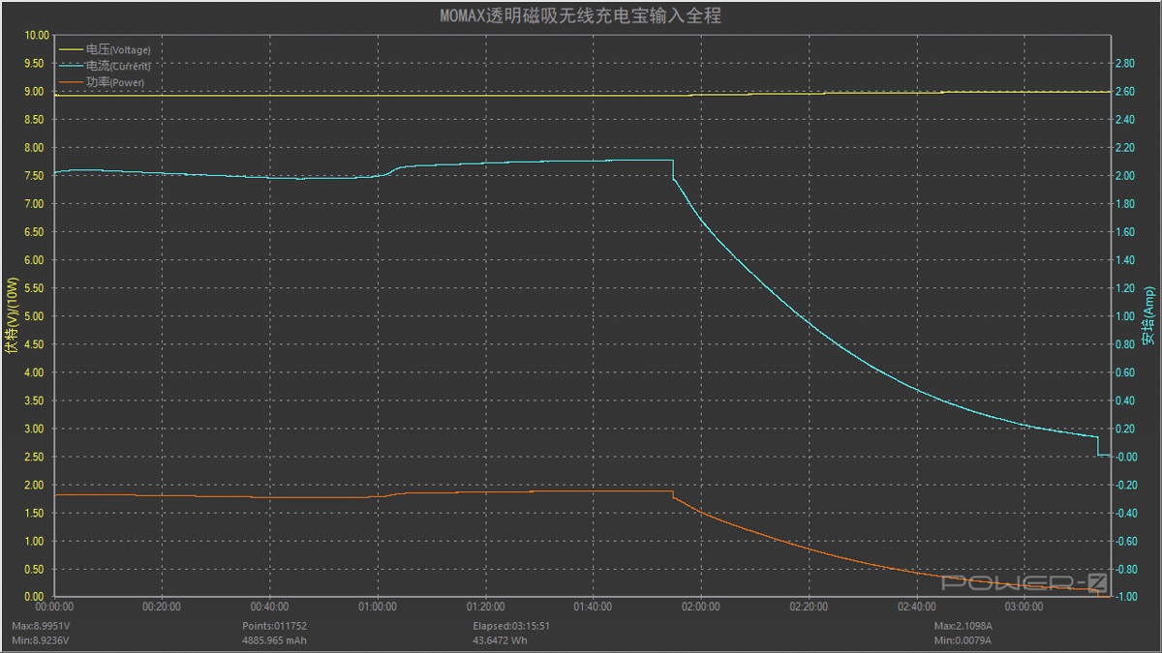Click the Points:011752 readout
The width and height of the screenshot is (1162, 653).
[x=274, y=626]
